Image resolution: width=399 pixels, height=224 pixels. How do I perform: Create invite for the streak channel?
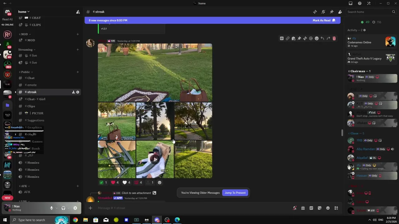(73, 92)
